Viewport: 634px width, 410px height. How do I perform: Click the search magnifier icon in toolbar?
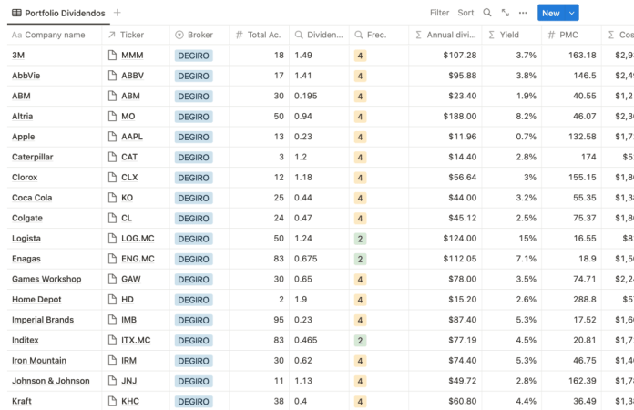(x=487, y=13)
